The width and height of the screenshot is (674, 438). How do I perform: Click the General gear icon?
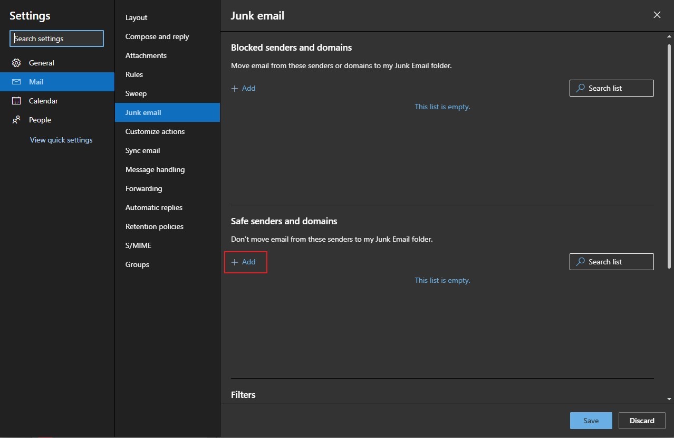[x=16, y=63]
